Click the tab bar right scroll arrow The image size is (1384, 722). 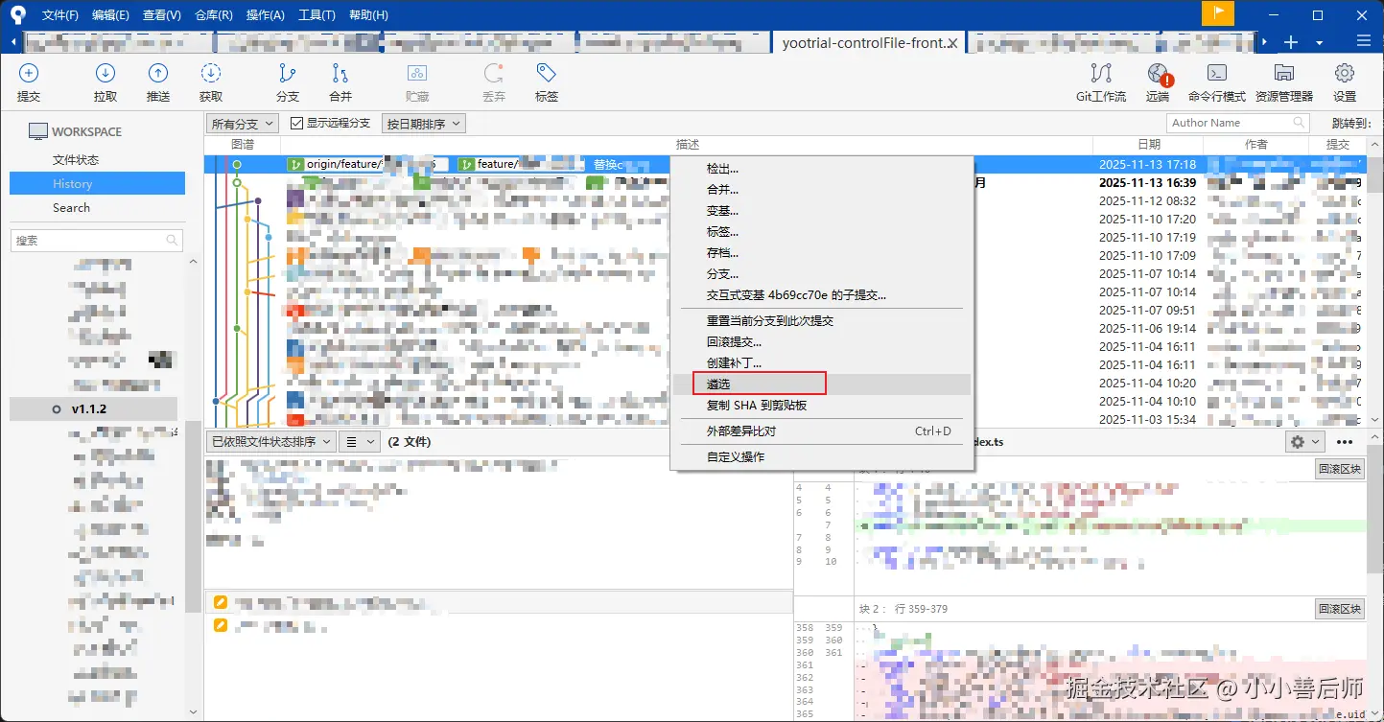tap(1265, 42)
